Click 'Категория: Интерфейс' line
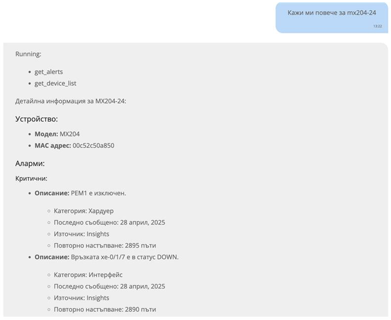 (88, 275)
